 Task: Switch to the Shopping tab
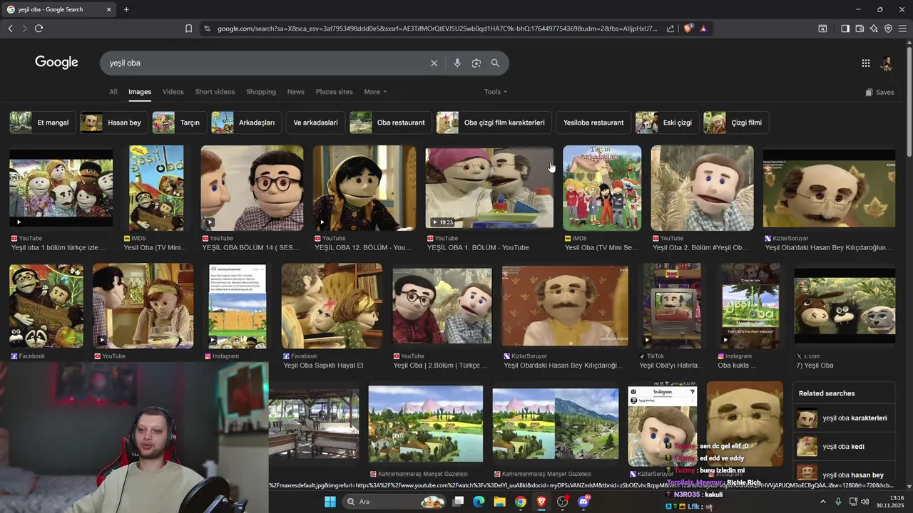click(x=261, y=92)
